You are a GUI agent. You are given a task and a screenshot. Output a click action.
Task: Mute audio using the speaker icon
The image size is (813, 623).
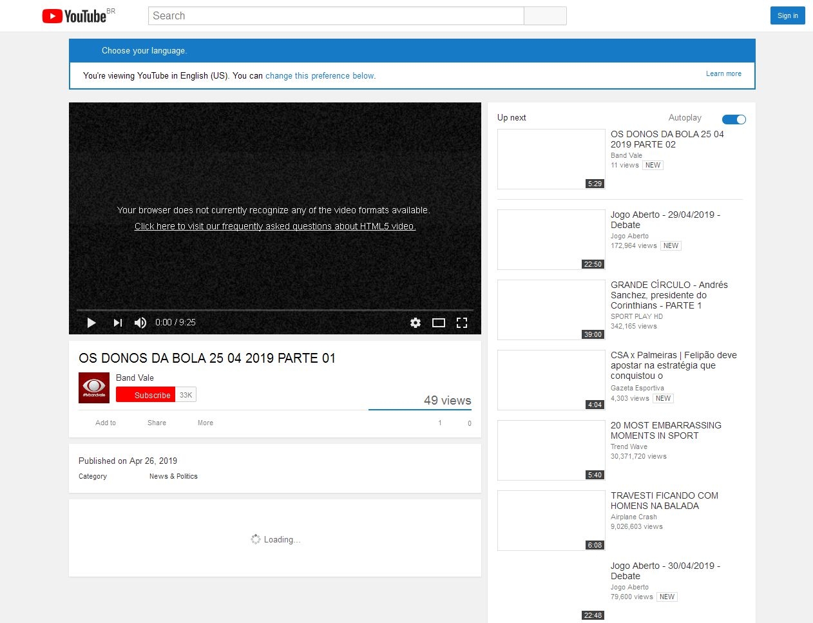tap(140, 323)
